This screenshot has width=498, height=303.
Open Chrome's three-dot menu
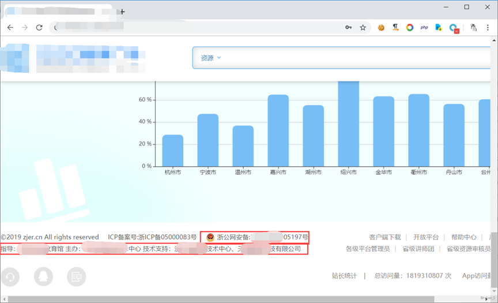pyautogui.click(x=488, y=27)
